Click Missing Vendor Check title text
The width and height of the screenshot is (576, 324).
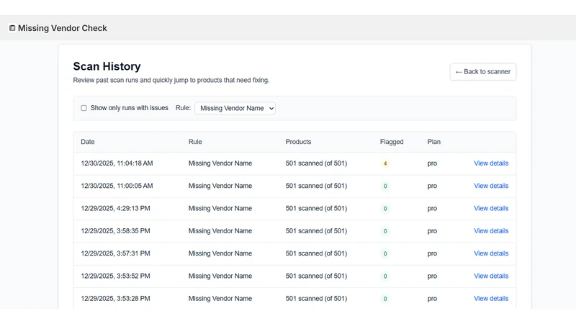coord(63,28)
